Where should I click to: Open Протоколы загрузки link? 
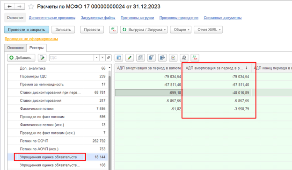pyautogui.click(x=137, y=18)
